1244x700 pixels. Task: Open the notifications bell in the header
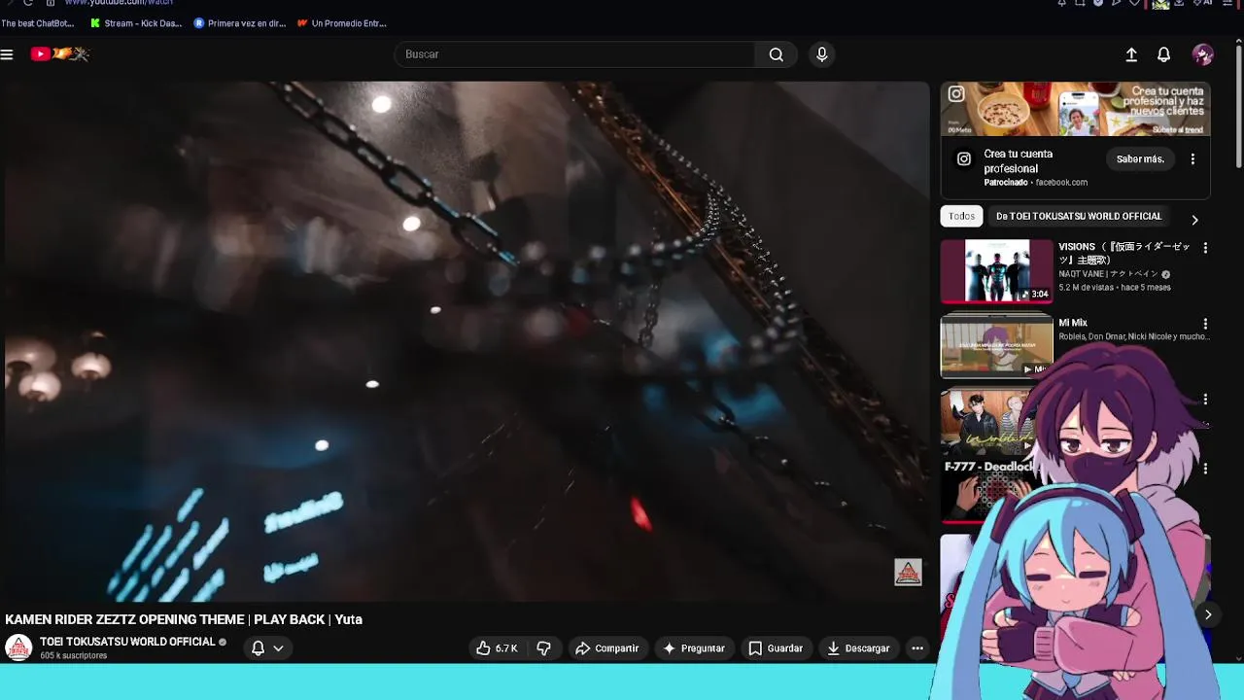1163,54
